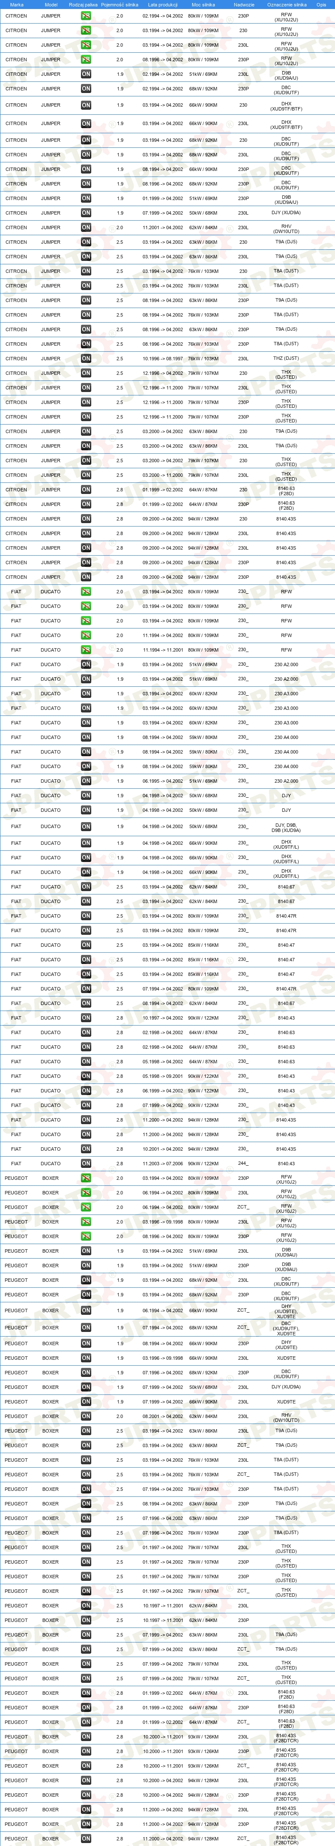
Task: Click the Marka column header
Action: (17, 4)
